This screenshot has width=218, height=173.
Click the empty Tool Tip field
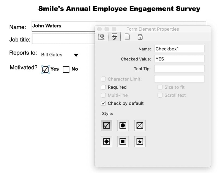tap(179, 69)
